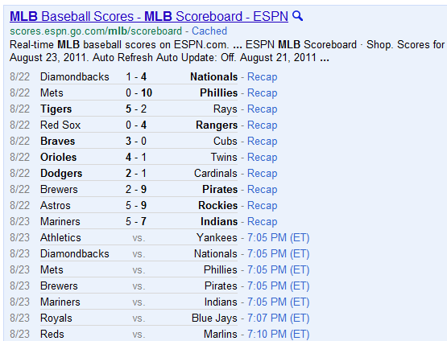Click the magnifier preview icon beside ESPN title
Image resolution: width=447 pixels, height=341 pixels.
[x=298, y=16]
